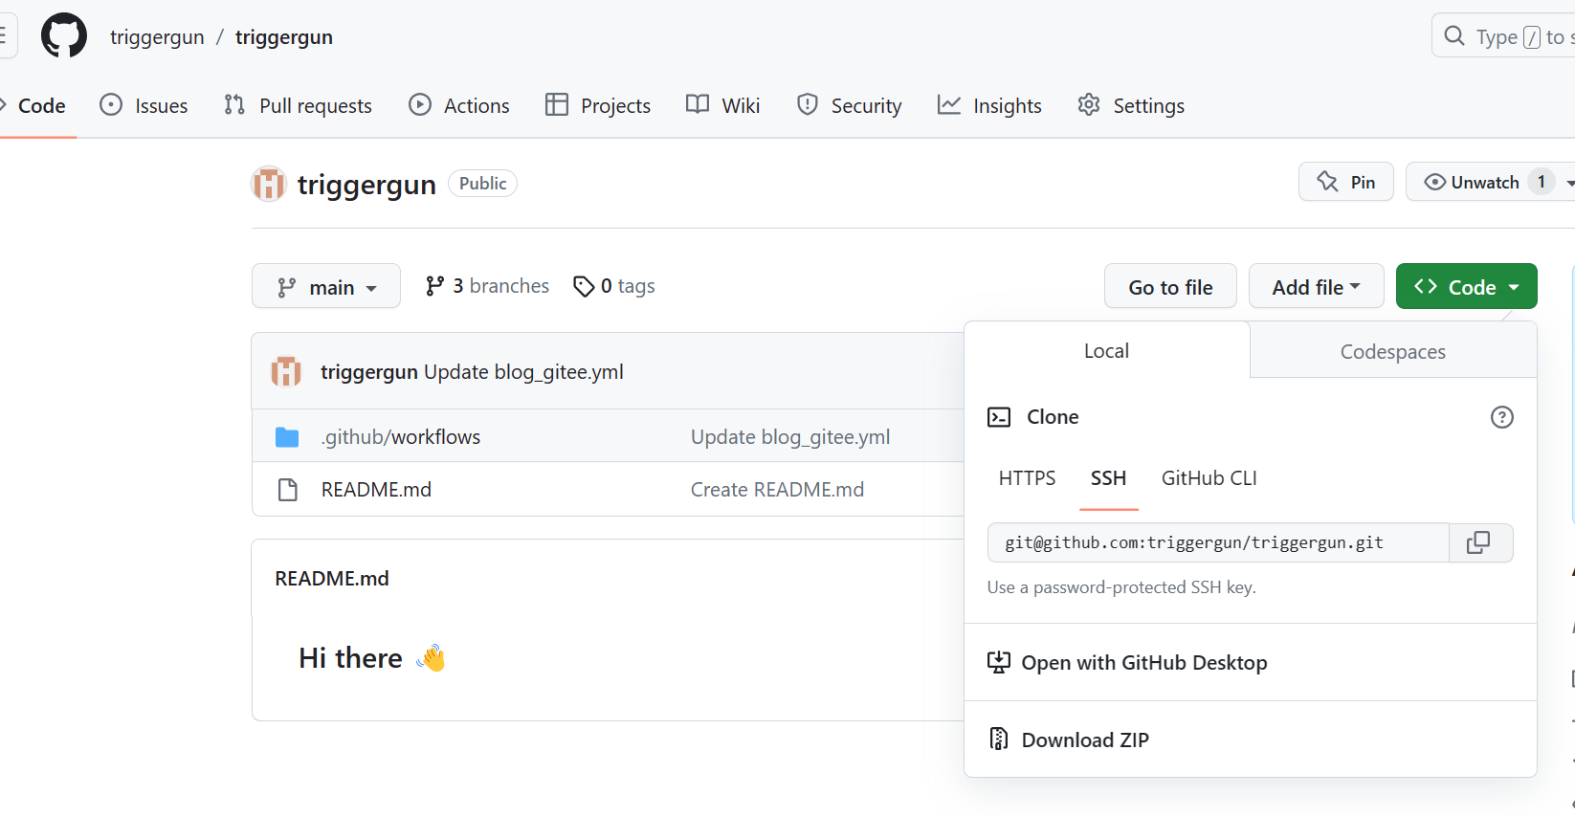Open the Add file dropdown

(x=1316, y=287)
